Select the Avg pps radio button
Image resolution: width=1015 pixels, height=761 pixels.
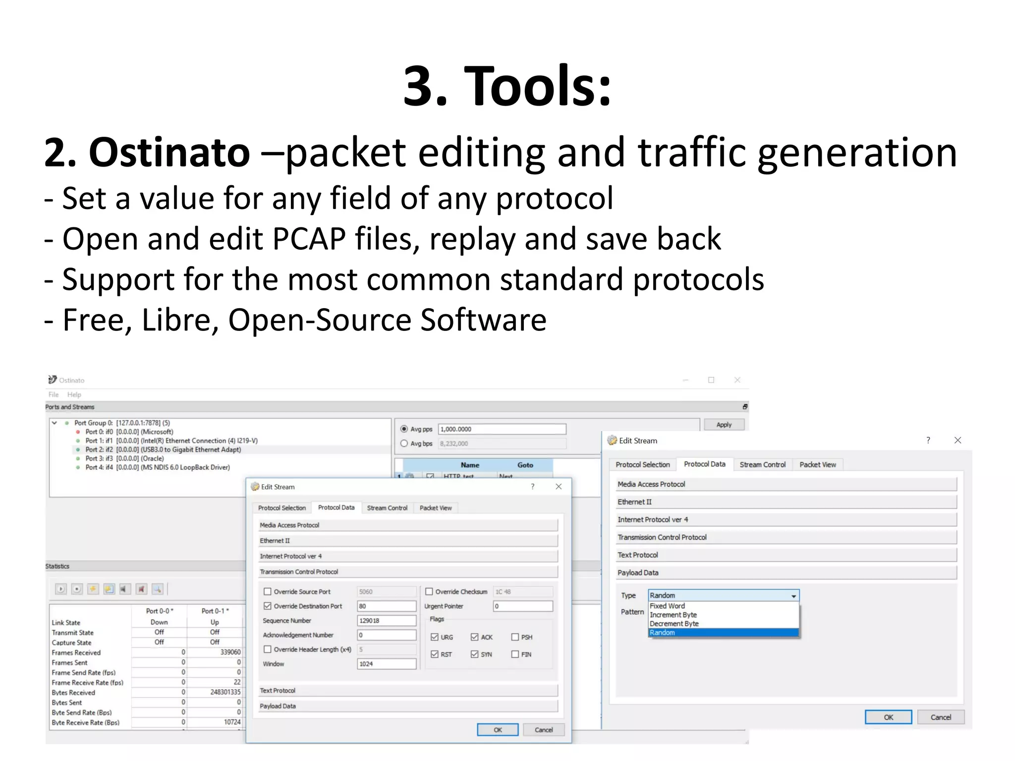tap(404, 429)
